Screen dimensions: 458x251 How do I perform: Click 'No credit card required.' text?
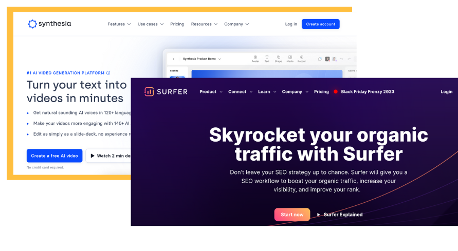tap(45, 167)
